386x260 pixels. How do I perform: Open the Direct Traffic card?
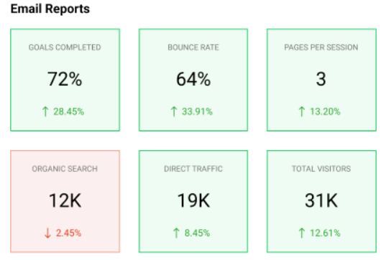tap(193, 201)
